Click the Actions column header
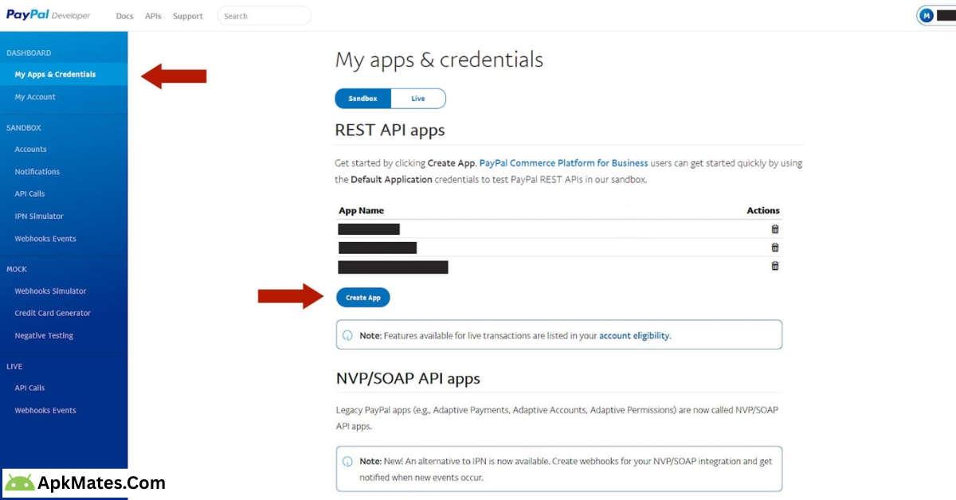The height and width of the screenshot is (500, 956). 763,211
